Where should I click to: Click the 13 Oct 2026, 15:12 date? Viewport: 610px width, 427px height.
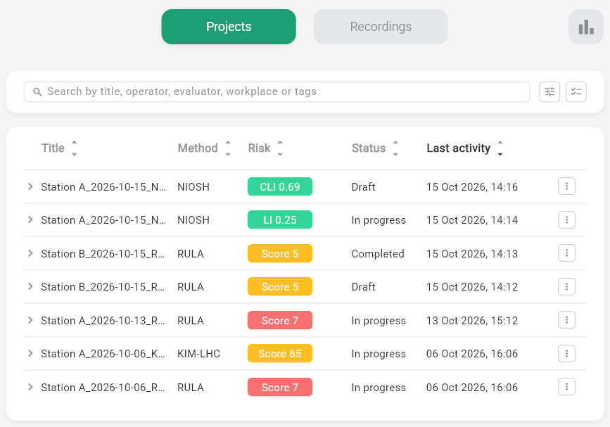472,321
